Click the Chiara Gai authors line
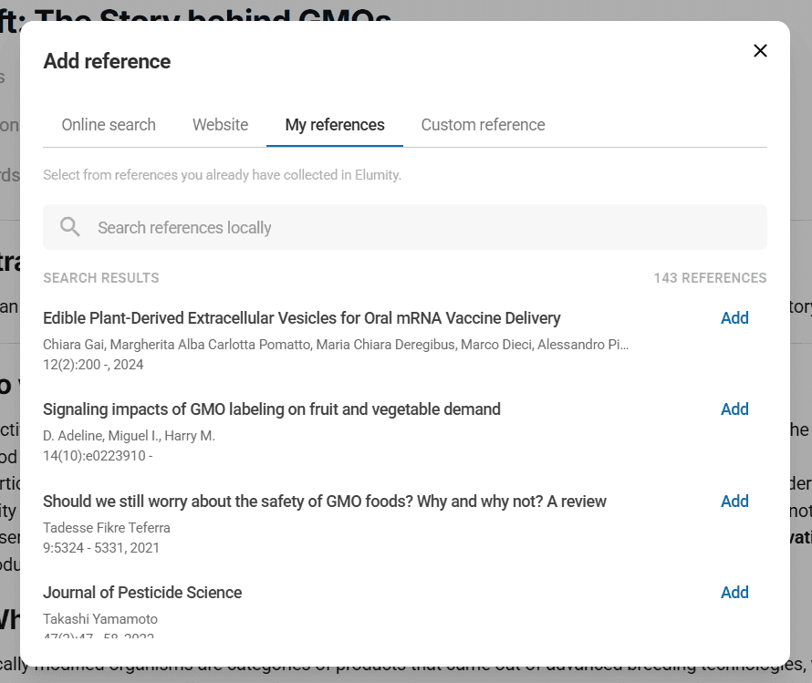The image size is (812, 683). click(335, 345)
